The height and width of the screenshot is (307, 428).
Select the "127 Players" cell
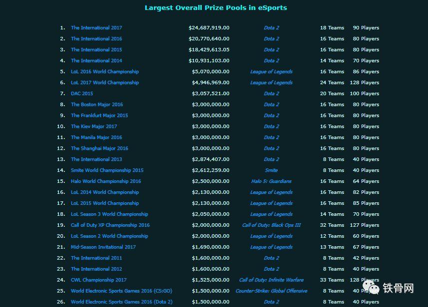[x=365, y=225]
